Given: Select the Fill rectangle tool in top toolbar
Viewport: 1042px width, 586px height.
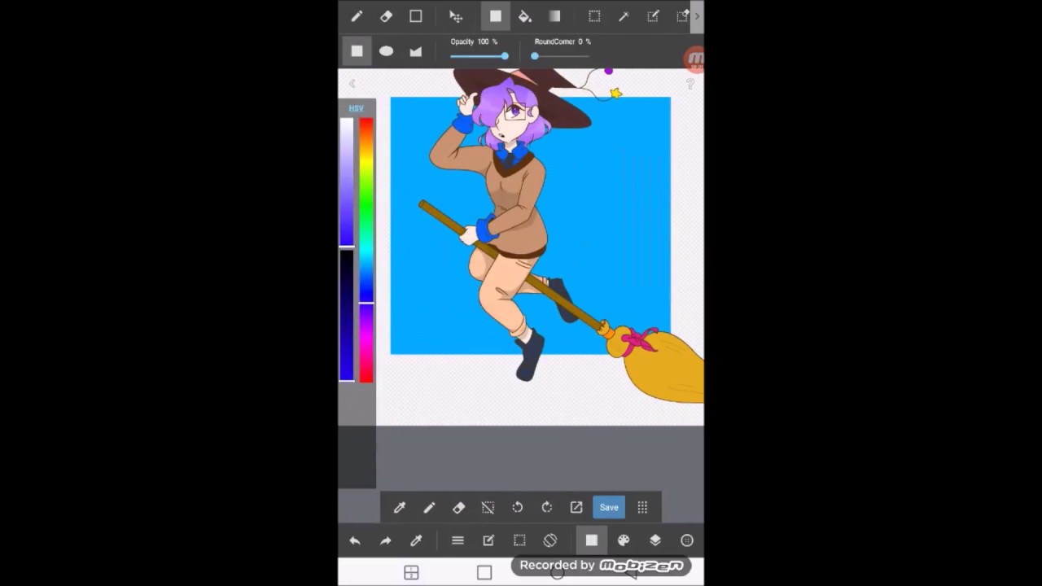Looking at the screenshot, I should [495, 16].
